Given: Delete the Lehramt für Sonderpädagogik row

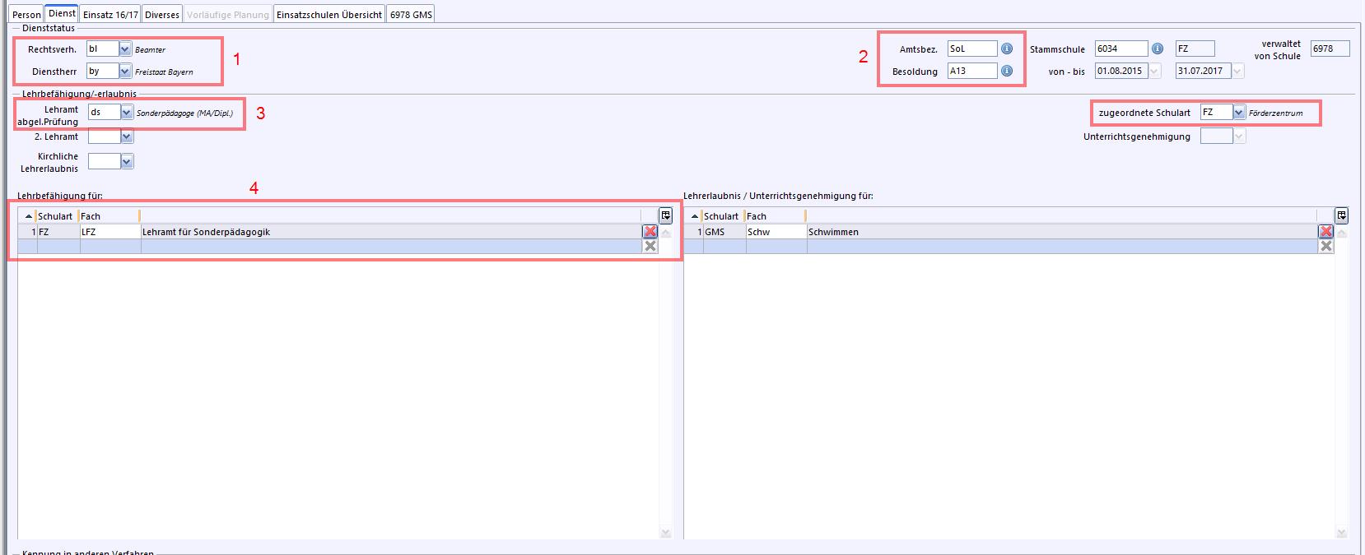Looking at the screenshot, I should pos(650,232).
